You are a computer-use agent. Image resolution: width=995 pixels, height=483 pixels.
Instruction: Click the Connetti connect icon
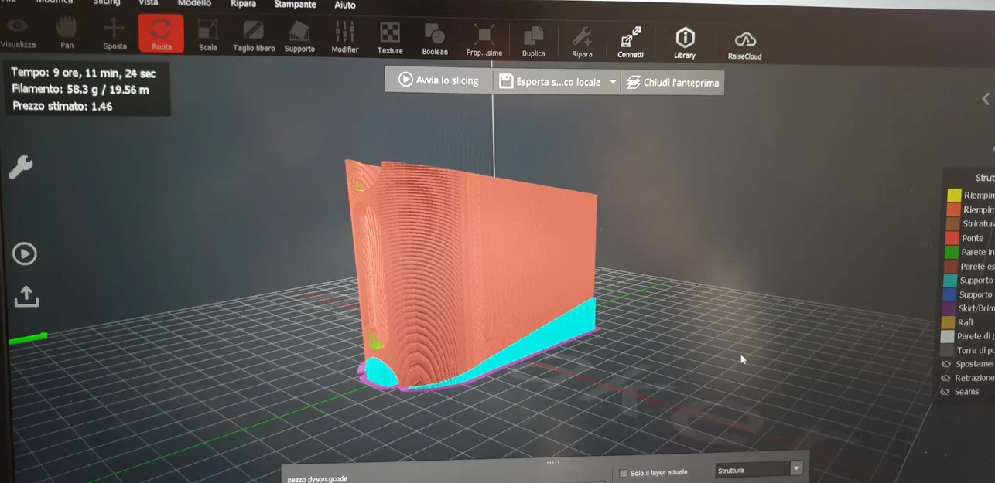tap(631, 42)
